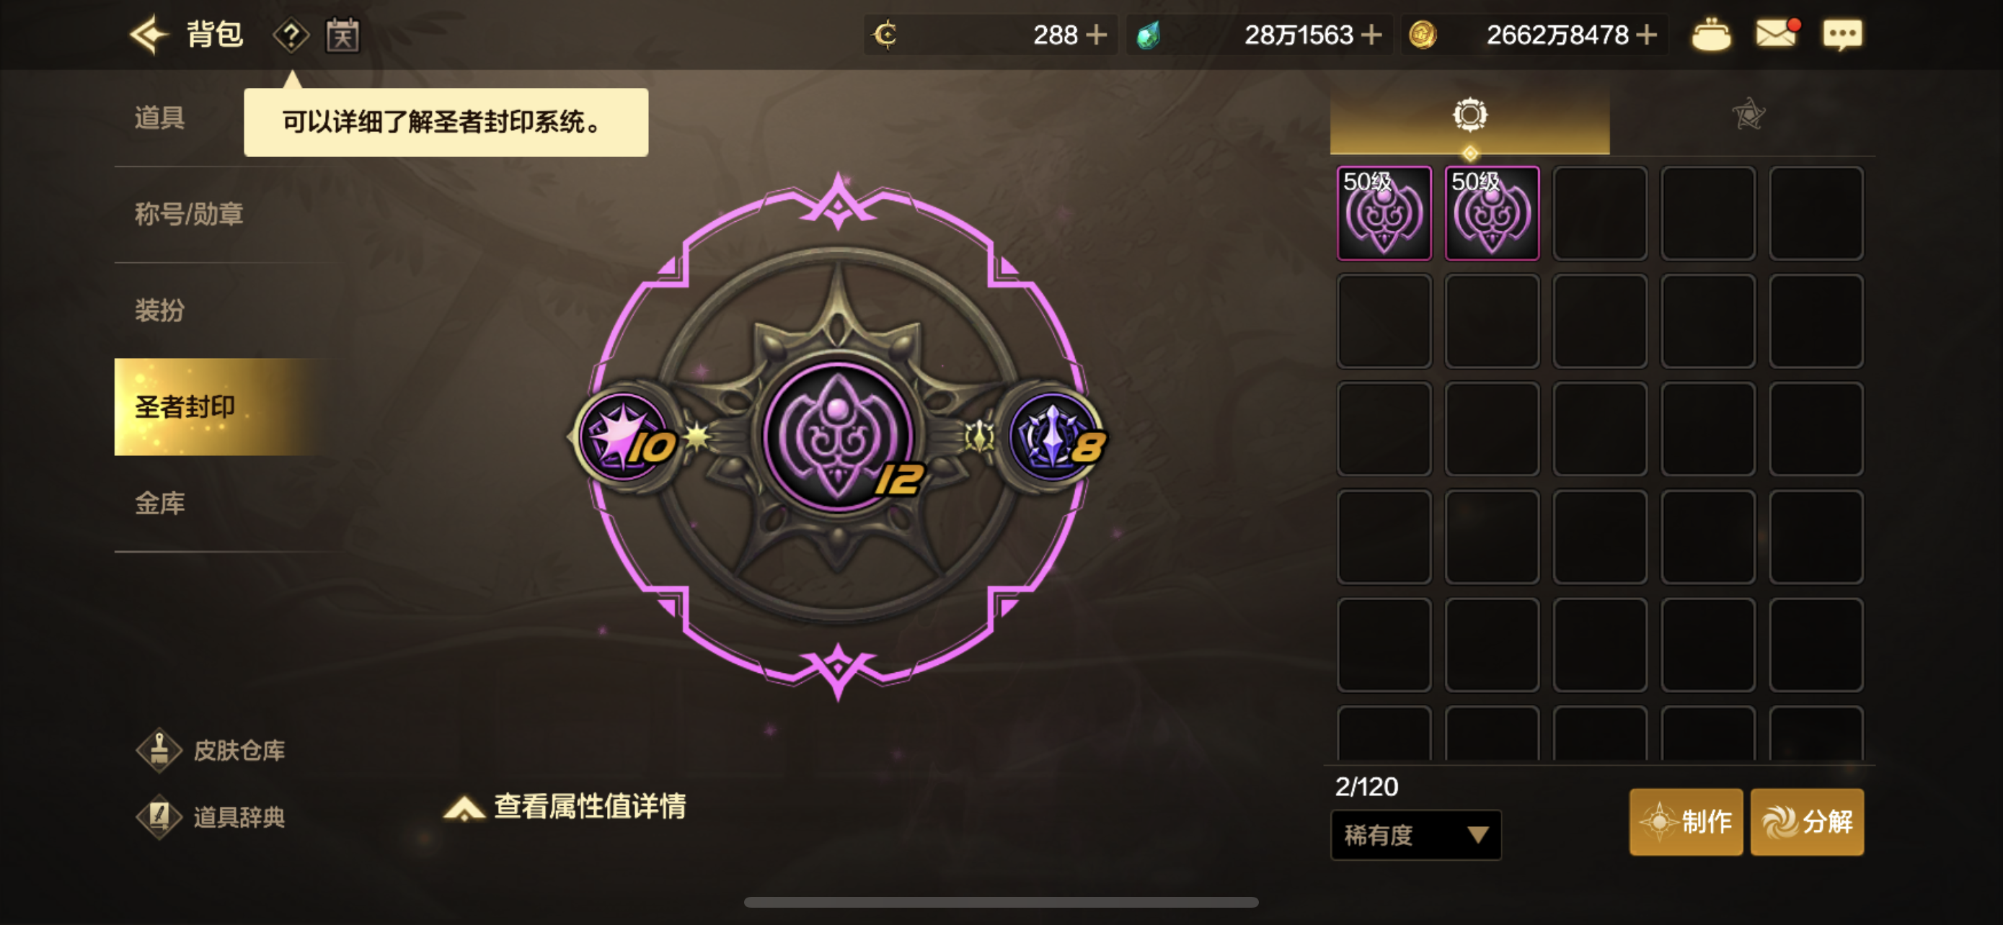
Task: Tap the back arrow next to 背包
Action: coord(148,35)
